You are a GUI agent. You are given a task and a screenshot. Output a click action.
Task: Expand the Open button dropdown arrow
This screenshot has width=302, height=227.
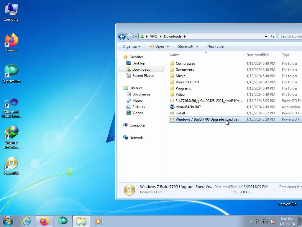(168, 46)
